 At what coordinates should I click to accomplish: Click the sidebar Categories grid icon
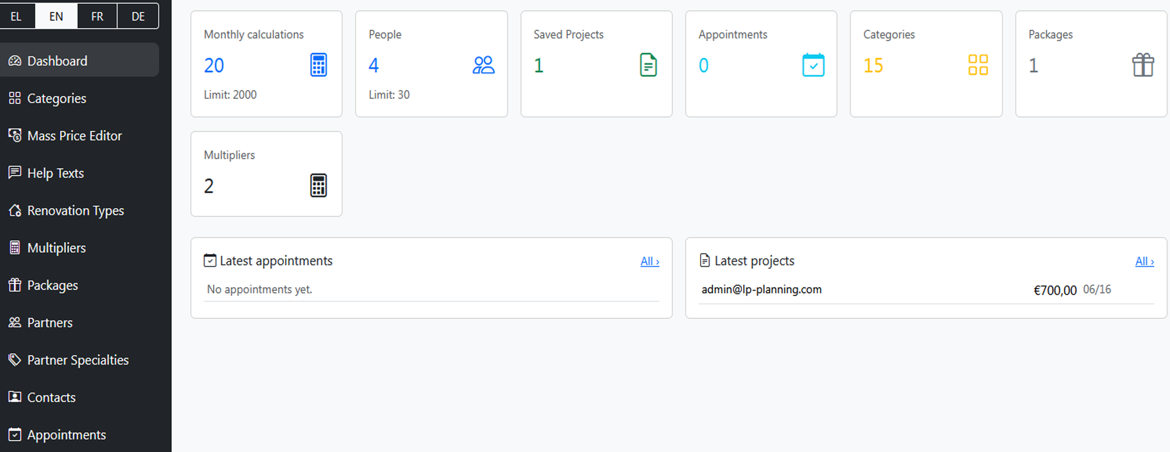coord(15,98)
